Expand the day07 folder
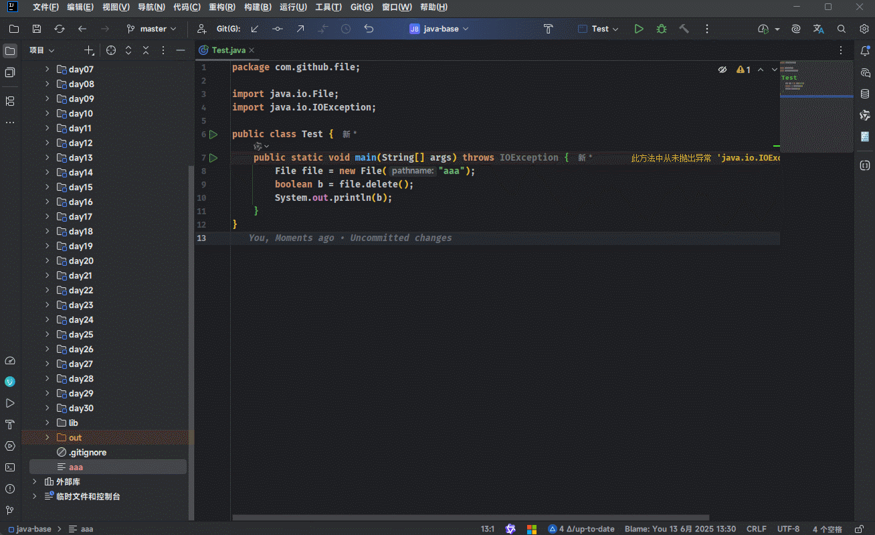875x535 pixels. 47,70
